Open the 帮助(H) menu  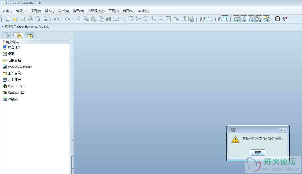point(144,11)
